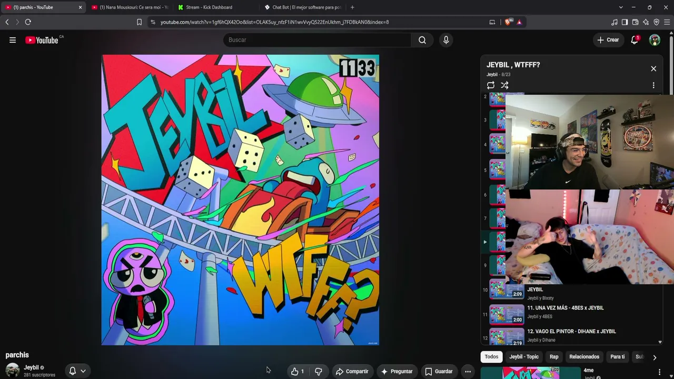The height and width of the screenshot is (379, 674).
Task: Select the Rap filter chip
Action: click(x=554, y=357)
